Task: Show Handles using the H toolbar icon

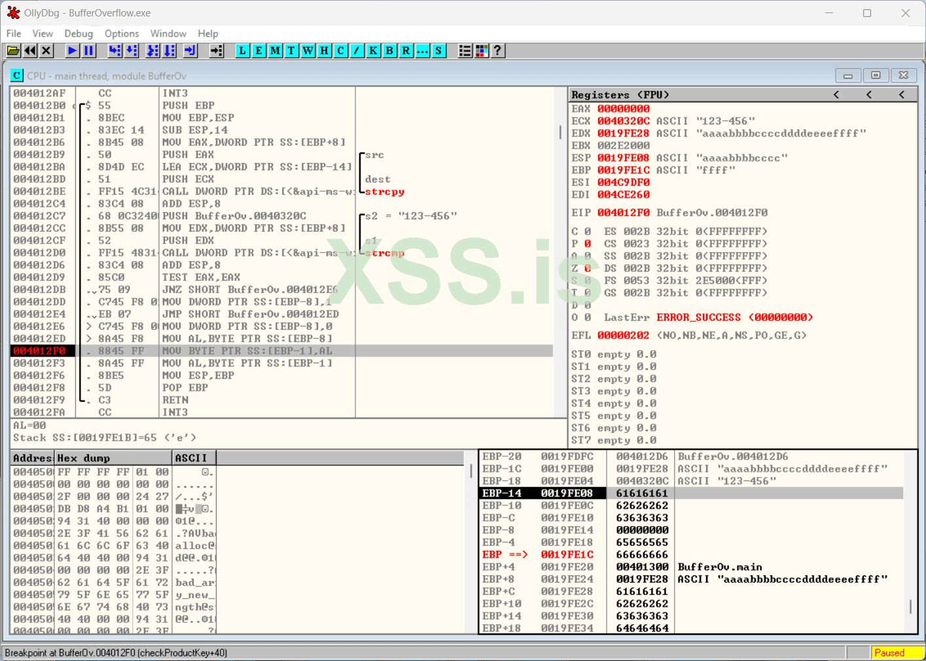Action: pos(325,50)
